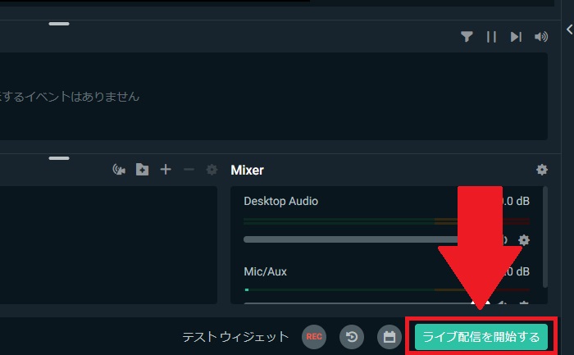Viewport: 574px width, 355px height.
Task: Click the Mic/Aux label
Action: click(266, 271)
